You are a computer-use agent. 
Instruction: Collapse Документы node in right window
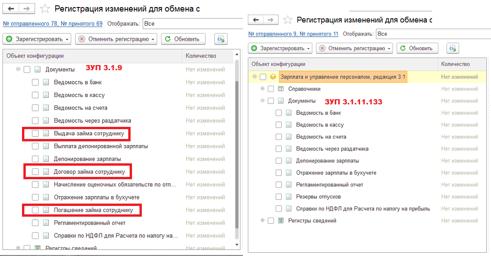[x=263, y=101]
